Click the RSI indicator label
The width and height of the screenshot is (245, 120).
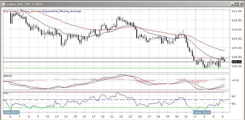(x=6, y=93)
